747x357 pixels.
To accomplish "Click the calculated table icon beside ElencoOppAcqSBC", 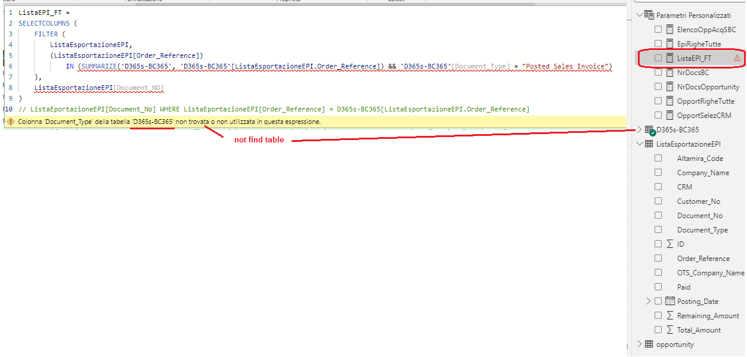I will [x=669, y=29].
